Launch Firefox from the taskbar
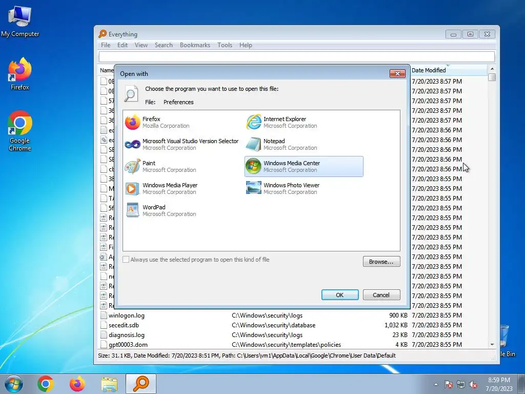 pos(77,384)
